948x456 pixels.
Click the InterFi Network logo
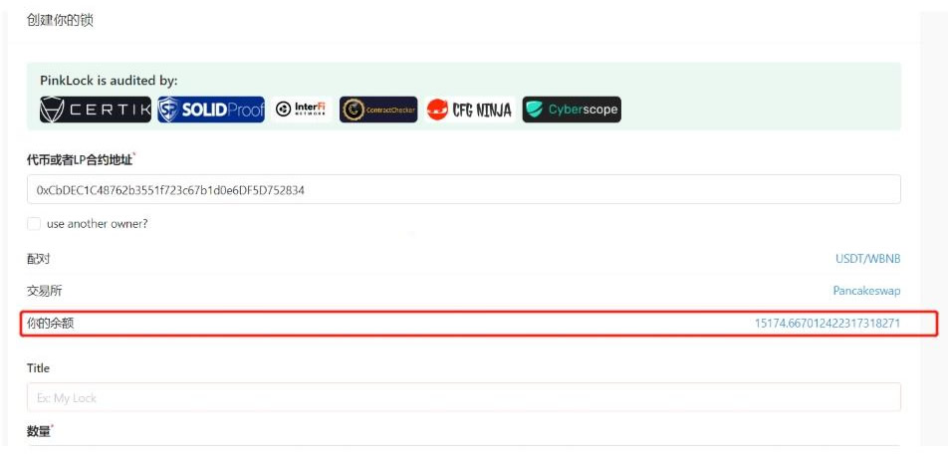pyautogui.click(x=301, y=110)
